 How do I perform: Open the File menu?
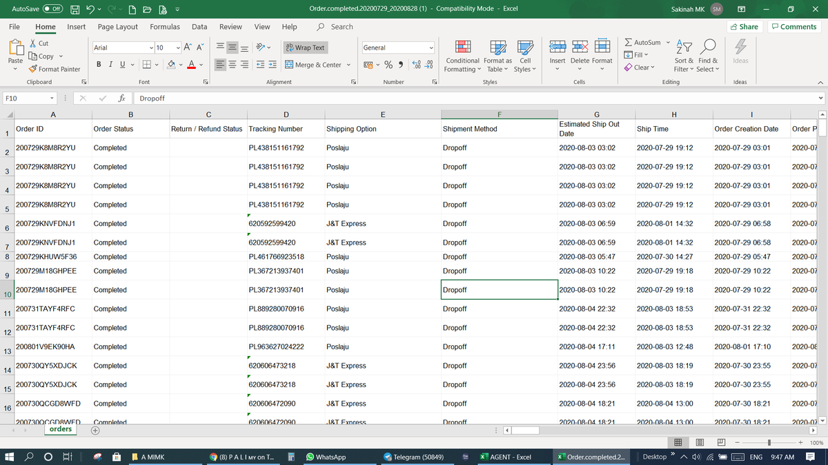(x=14, y=27)
